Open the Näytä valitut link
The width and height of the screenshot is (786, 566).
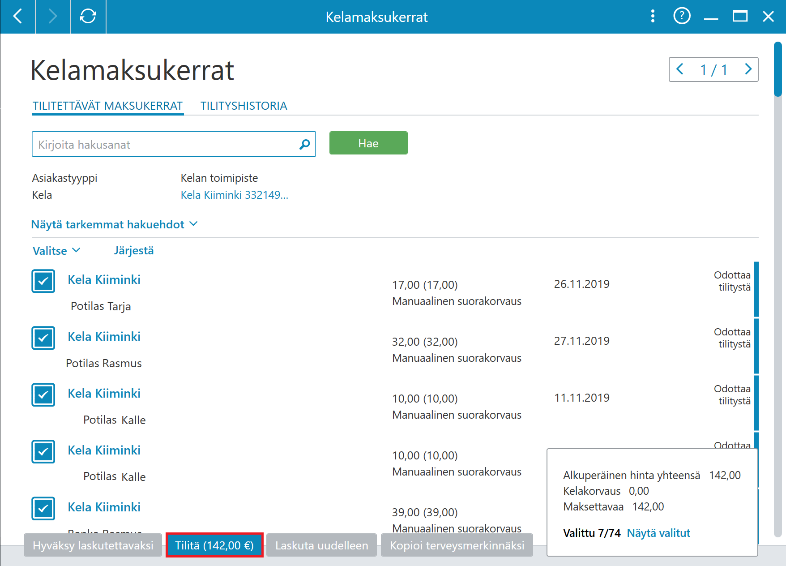pos(658,533)
